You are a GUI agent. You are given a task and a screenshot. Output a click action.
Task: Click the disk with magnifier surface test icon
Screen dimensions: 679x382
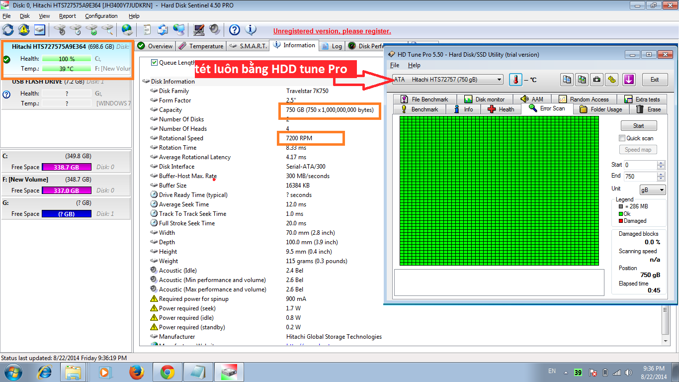pos(107,30)
